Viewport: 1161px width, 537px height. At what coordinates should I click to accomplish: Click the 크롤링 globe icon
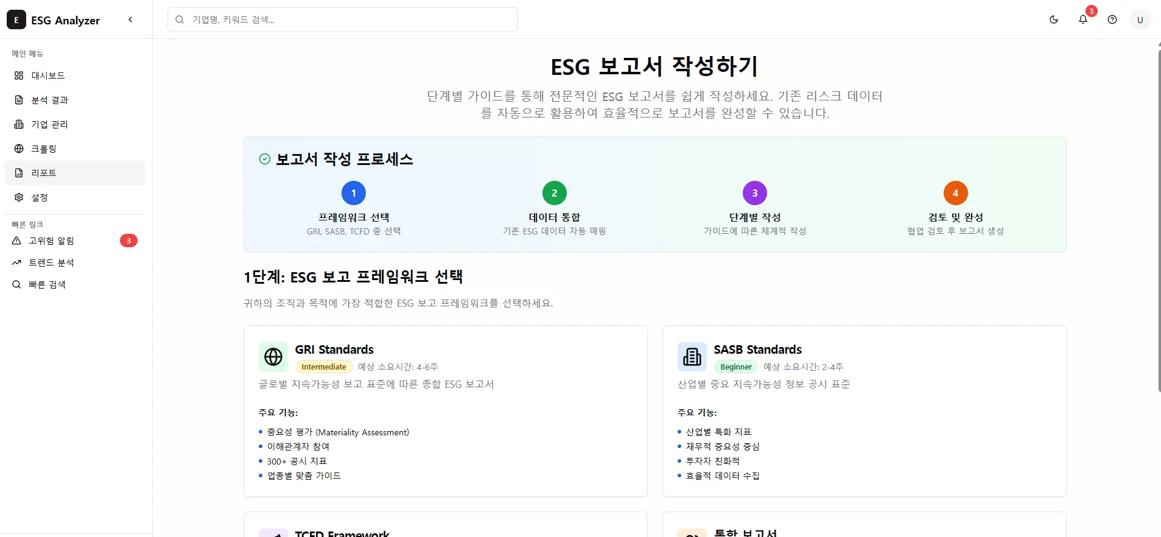point(19,149)
